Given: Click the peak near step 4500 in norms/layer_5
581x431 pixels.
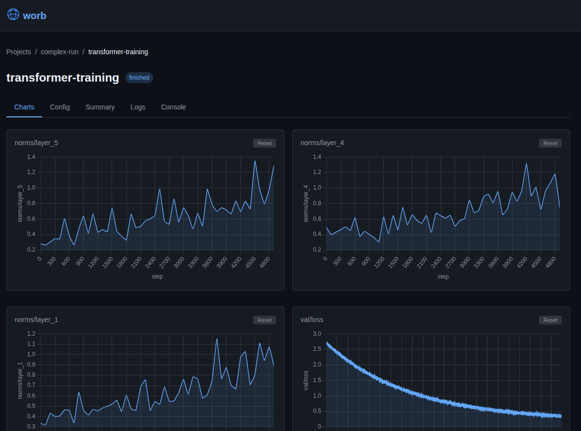Looking at the screenshot, I should click(255, 161).
